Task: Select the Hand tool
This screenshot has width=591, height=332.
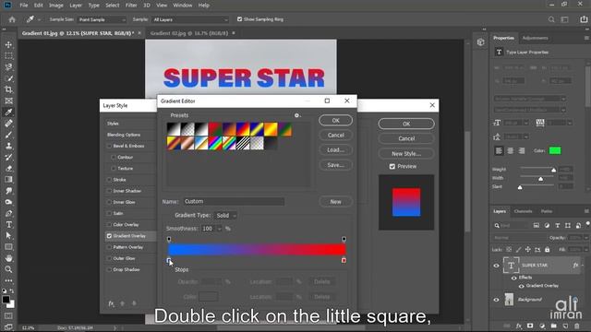Action: point(8,258)
